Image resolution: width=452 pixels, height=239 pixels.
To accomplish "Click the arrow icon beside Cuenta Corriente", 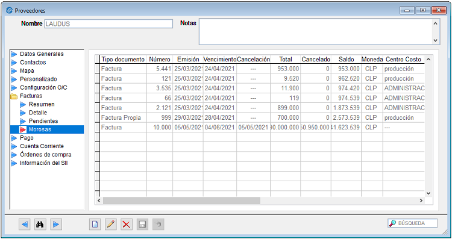I will [x=14, y=146].
